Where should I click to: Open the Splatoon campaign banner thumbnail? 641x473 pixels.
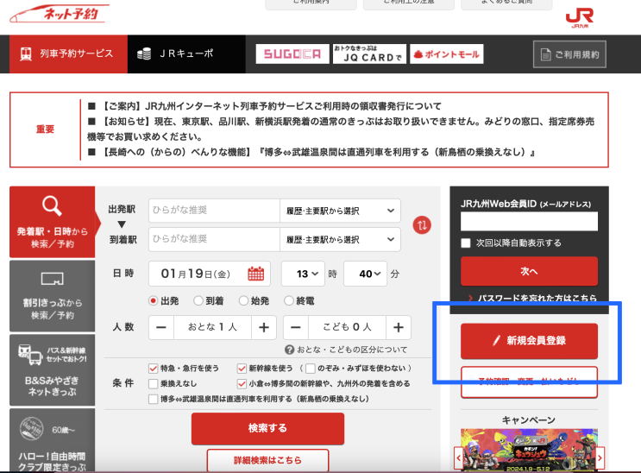click(529, 450)
